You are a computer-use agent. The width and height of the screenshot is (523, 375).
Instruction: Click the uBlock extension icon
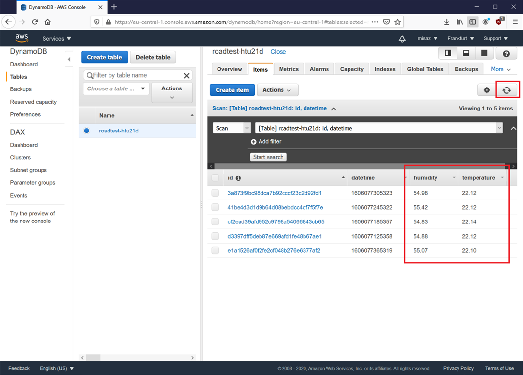499,22
